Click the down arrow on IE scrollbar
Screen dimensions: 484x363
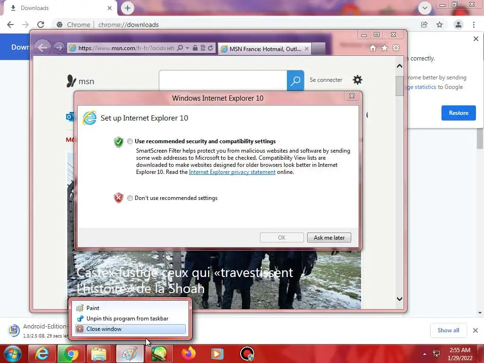coord(399,299)
